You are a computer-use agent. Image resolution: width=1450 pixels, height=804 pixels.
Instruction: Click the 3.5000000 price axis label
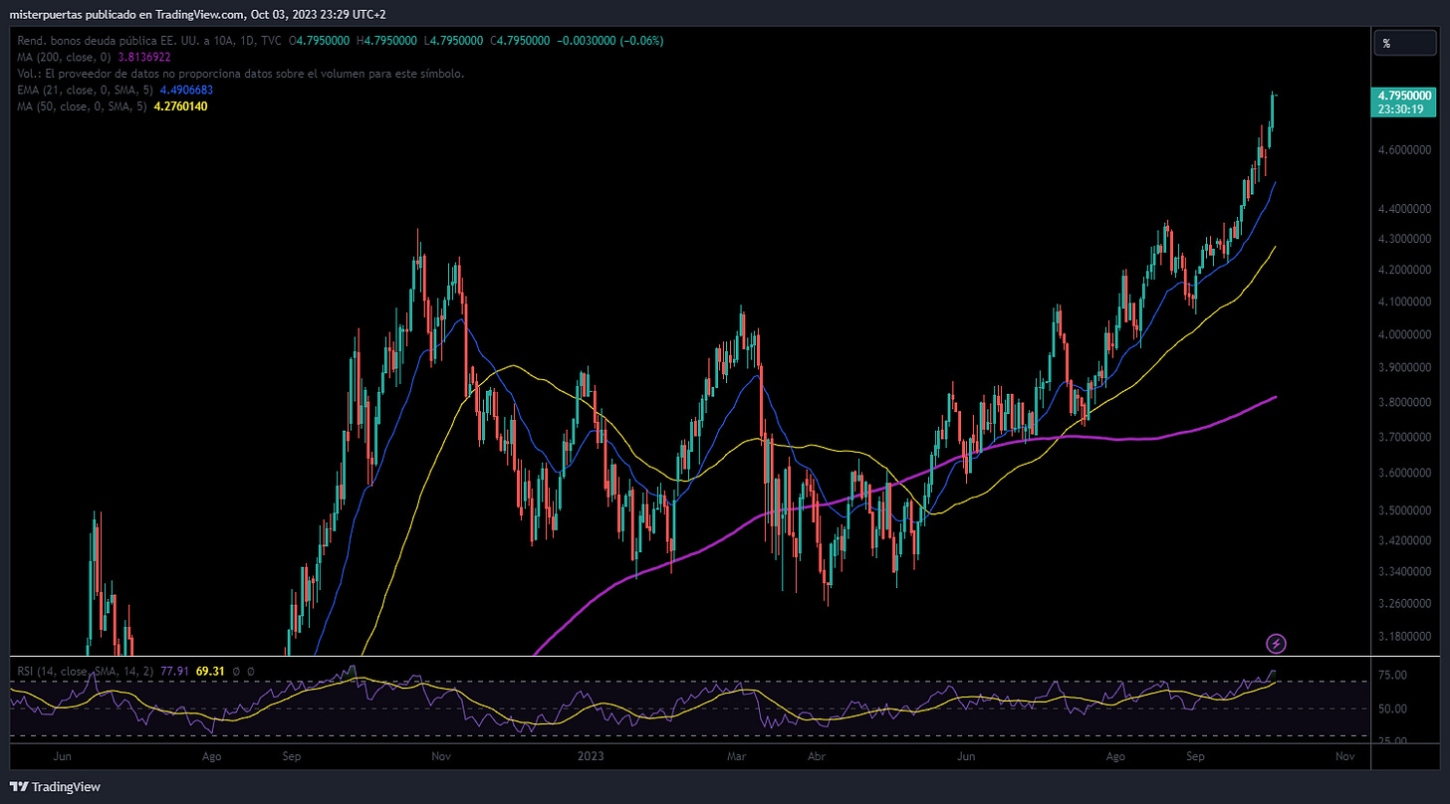(x=1404, y=511)
